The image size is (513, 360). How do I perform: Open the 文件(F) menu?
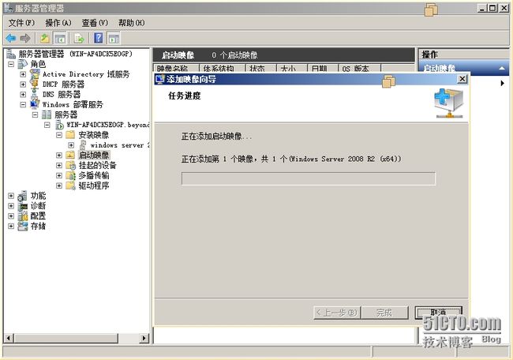(x=21, y=23)
